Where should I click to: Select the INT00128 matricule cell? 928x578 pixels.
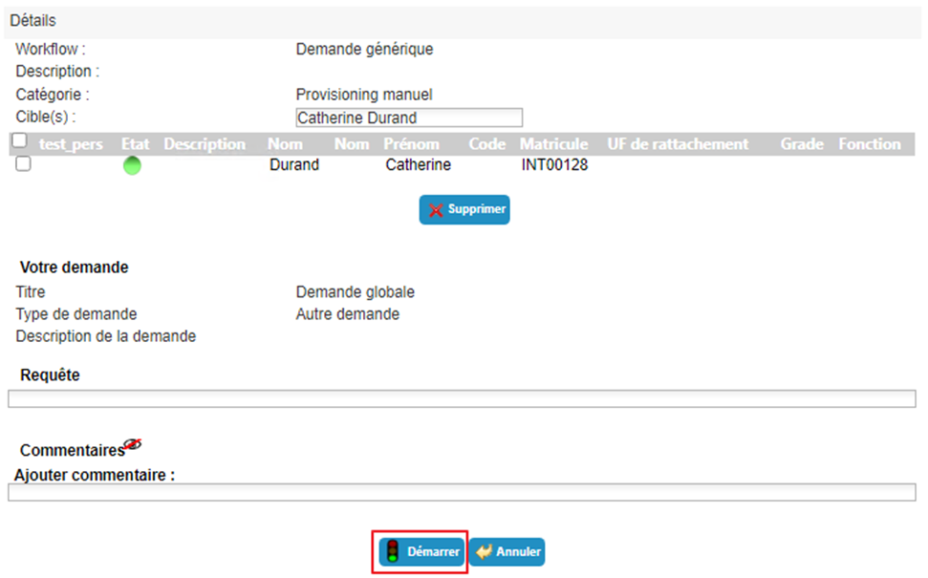[x=554, y=165]
